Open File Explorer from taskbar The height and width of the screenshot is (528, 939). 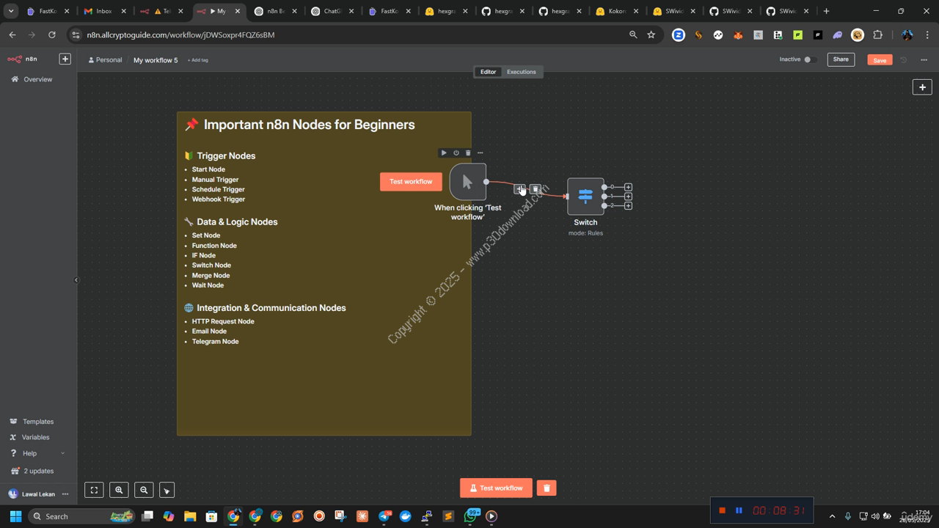[x=190, y=516]
